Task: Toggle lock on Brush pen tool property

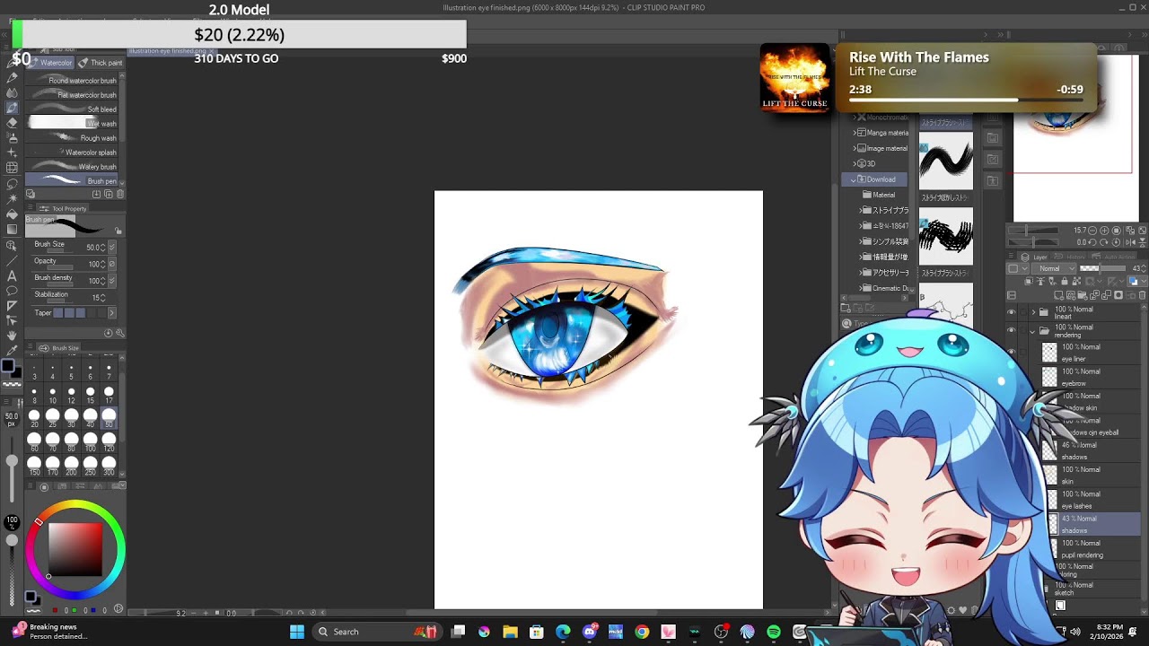Action: click(118, 231)
